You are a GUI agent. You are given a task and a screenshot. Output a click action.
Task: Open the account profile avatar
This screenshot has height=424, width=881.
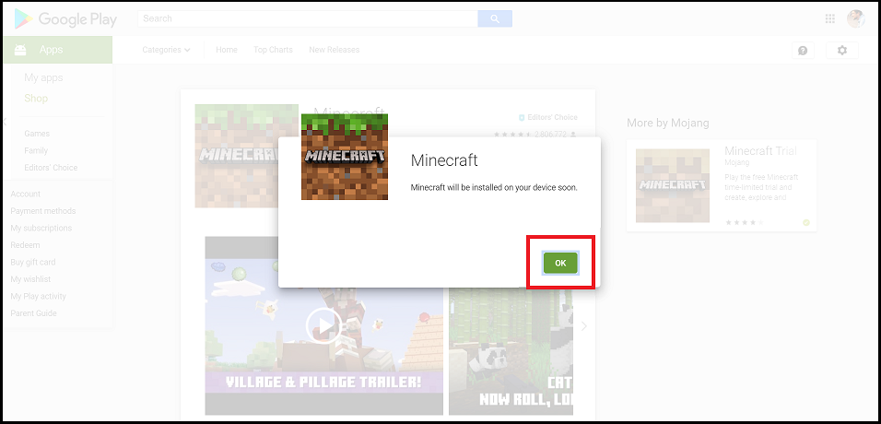[x=856, y=18]
